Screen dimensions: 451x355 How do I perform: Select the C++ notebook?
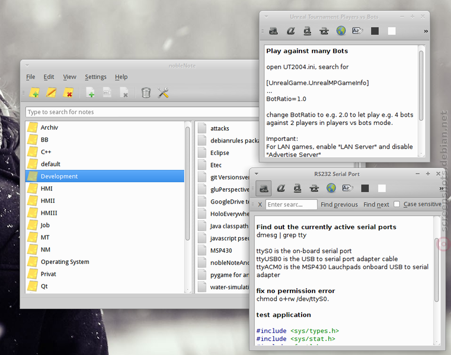coord(105,152)
